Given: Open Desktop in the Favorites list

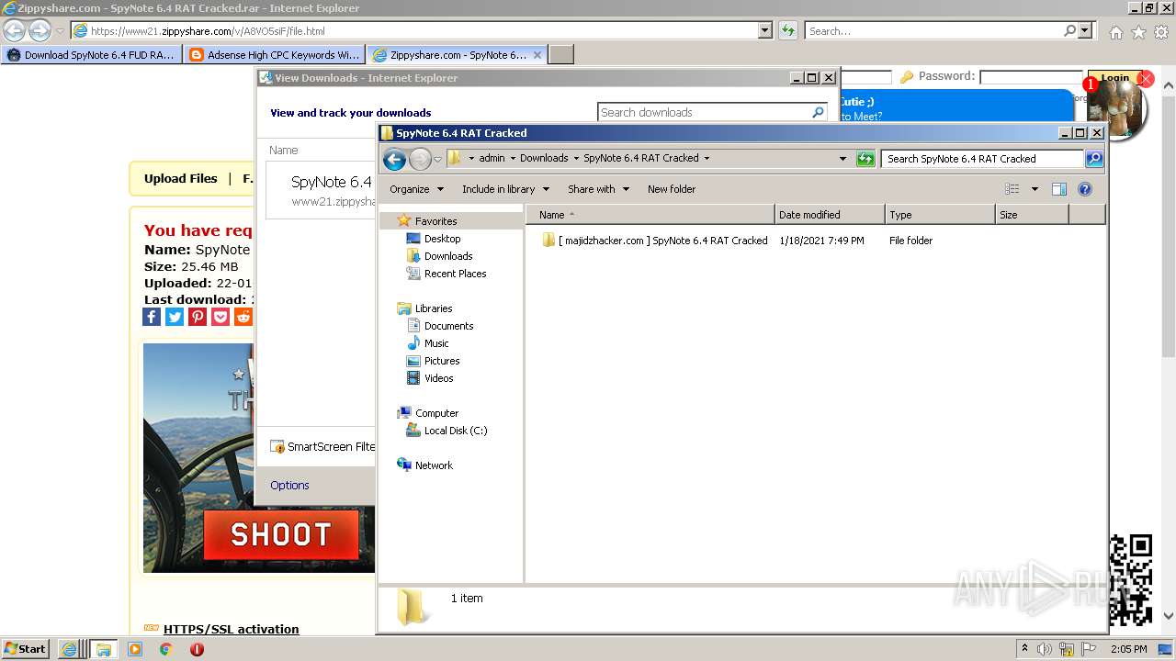Looking at the screenshot, I should click(x=442, y=239).
